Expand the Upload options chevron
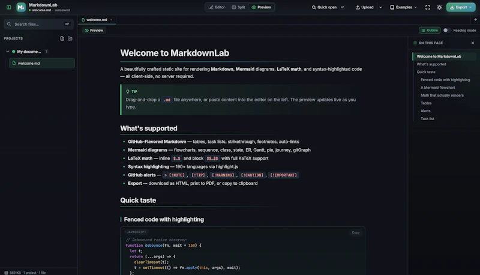Screen dimensions: 480x275 coord(380,7)
